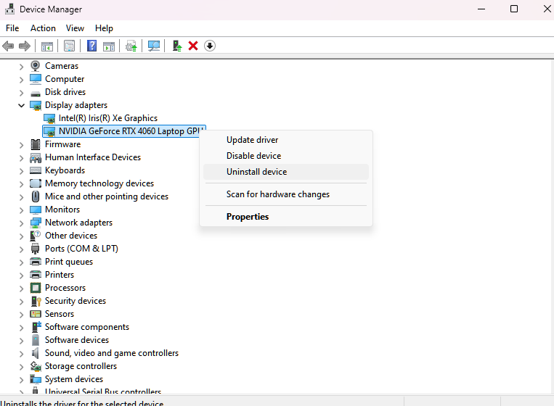Select Update driver in context menu
The height and width of the screenshot is (406, 554).
pos(252,140)
